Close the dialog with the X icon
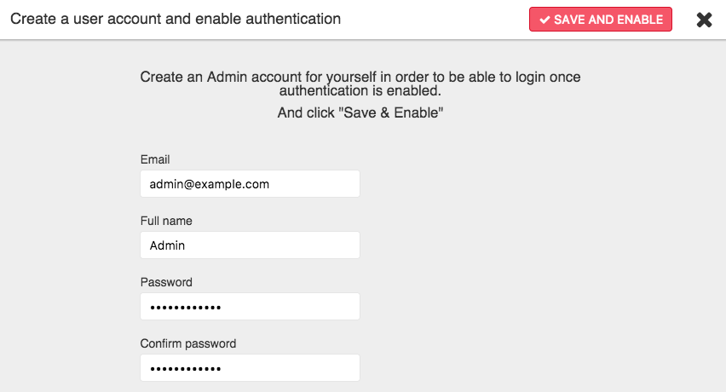This screenshot has height=392, width=726. [704, 20]
